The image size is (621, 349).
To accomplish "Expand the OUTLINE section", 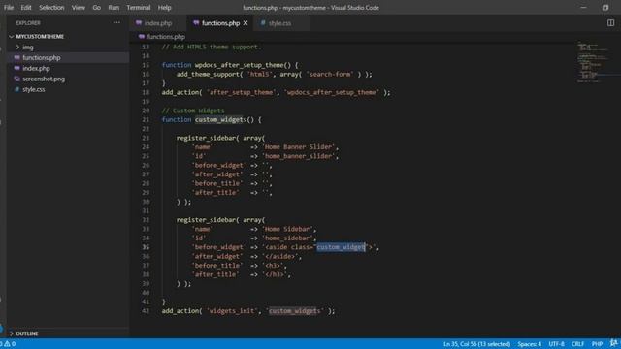I will 27,333.
